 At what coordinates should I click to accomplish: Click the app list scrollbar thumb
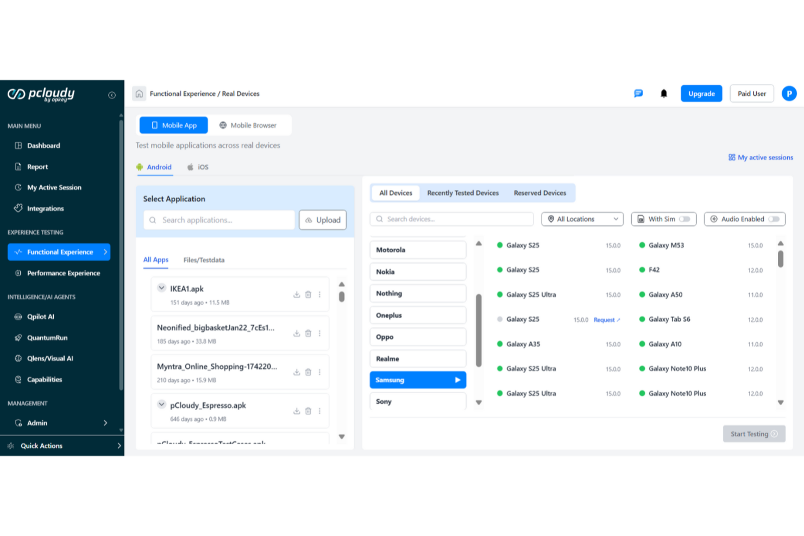coord(342,297)
